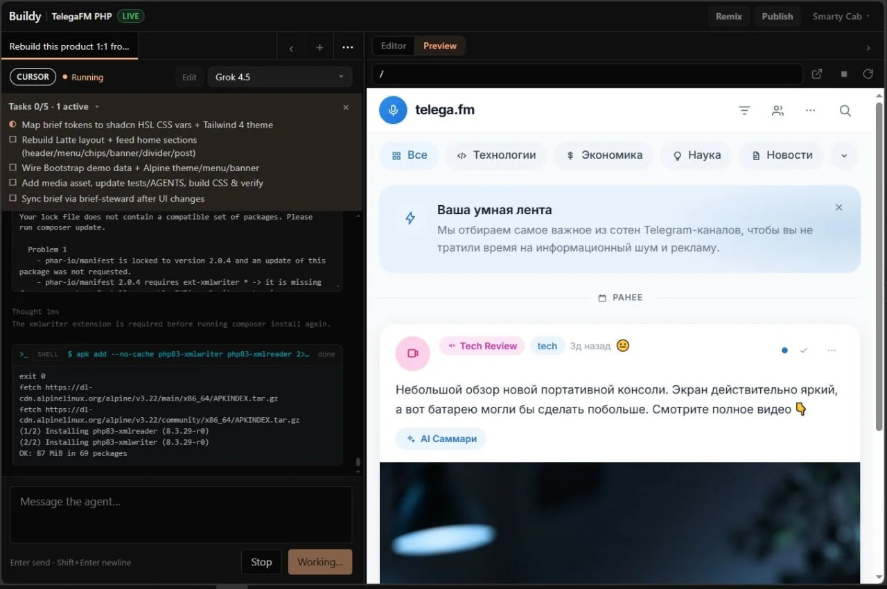Expand more categories with the chip chevron
This screenshot has height=589, width=887.
click(844, 155)
